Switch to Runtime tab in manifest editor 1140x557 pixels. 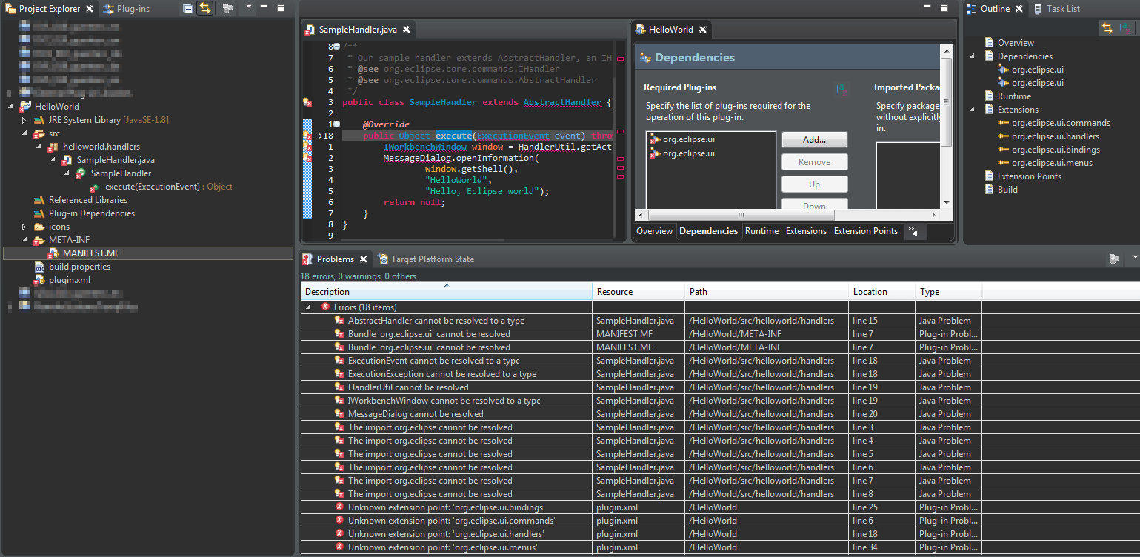[761, 231]
